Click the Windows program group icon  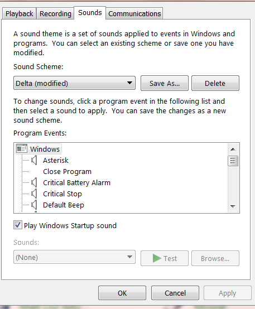pyautogui.click(x=22, y=149)
